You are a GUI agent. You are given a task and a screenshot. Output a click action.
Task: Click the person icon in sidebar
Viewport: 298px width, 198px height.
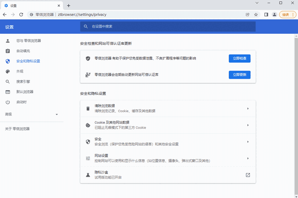pyautogui.click(x=7, y=41)
